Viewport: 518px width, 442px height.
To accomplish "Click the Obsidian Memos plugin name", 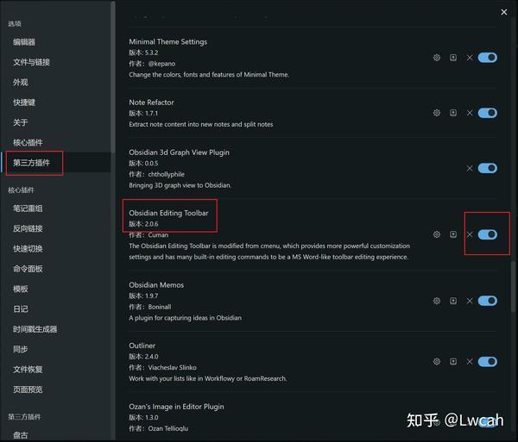I will coord(156,285).
